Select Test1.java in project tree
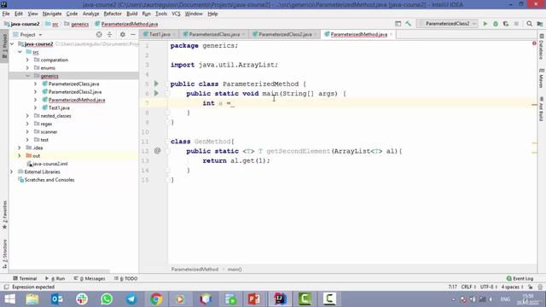This screenshot has width=546, height=307. pyautogui.click(x=59, y=108)
